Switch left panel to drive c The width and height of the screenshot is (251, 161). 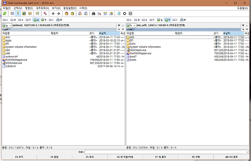(5, 20)
